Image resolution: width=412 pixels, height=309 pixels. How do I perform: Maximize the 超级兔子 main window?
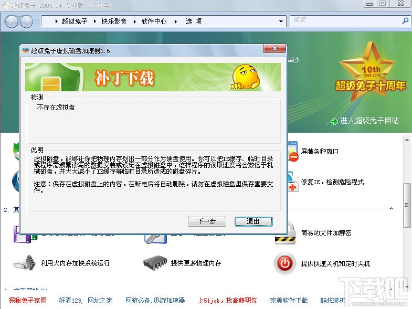point(383,4)
